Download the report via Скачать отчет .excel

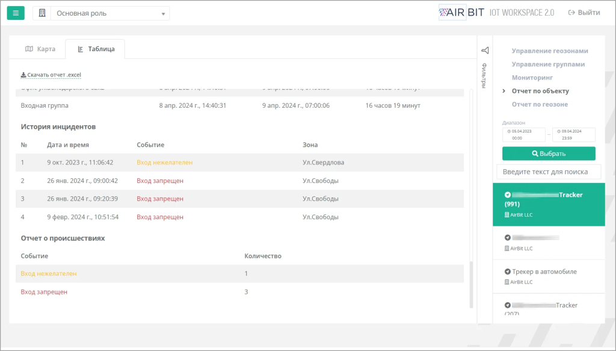tap(51, 75)
